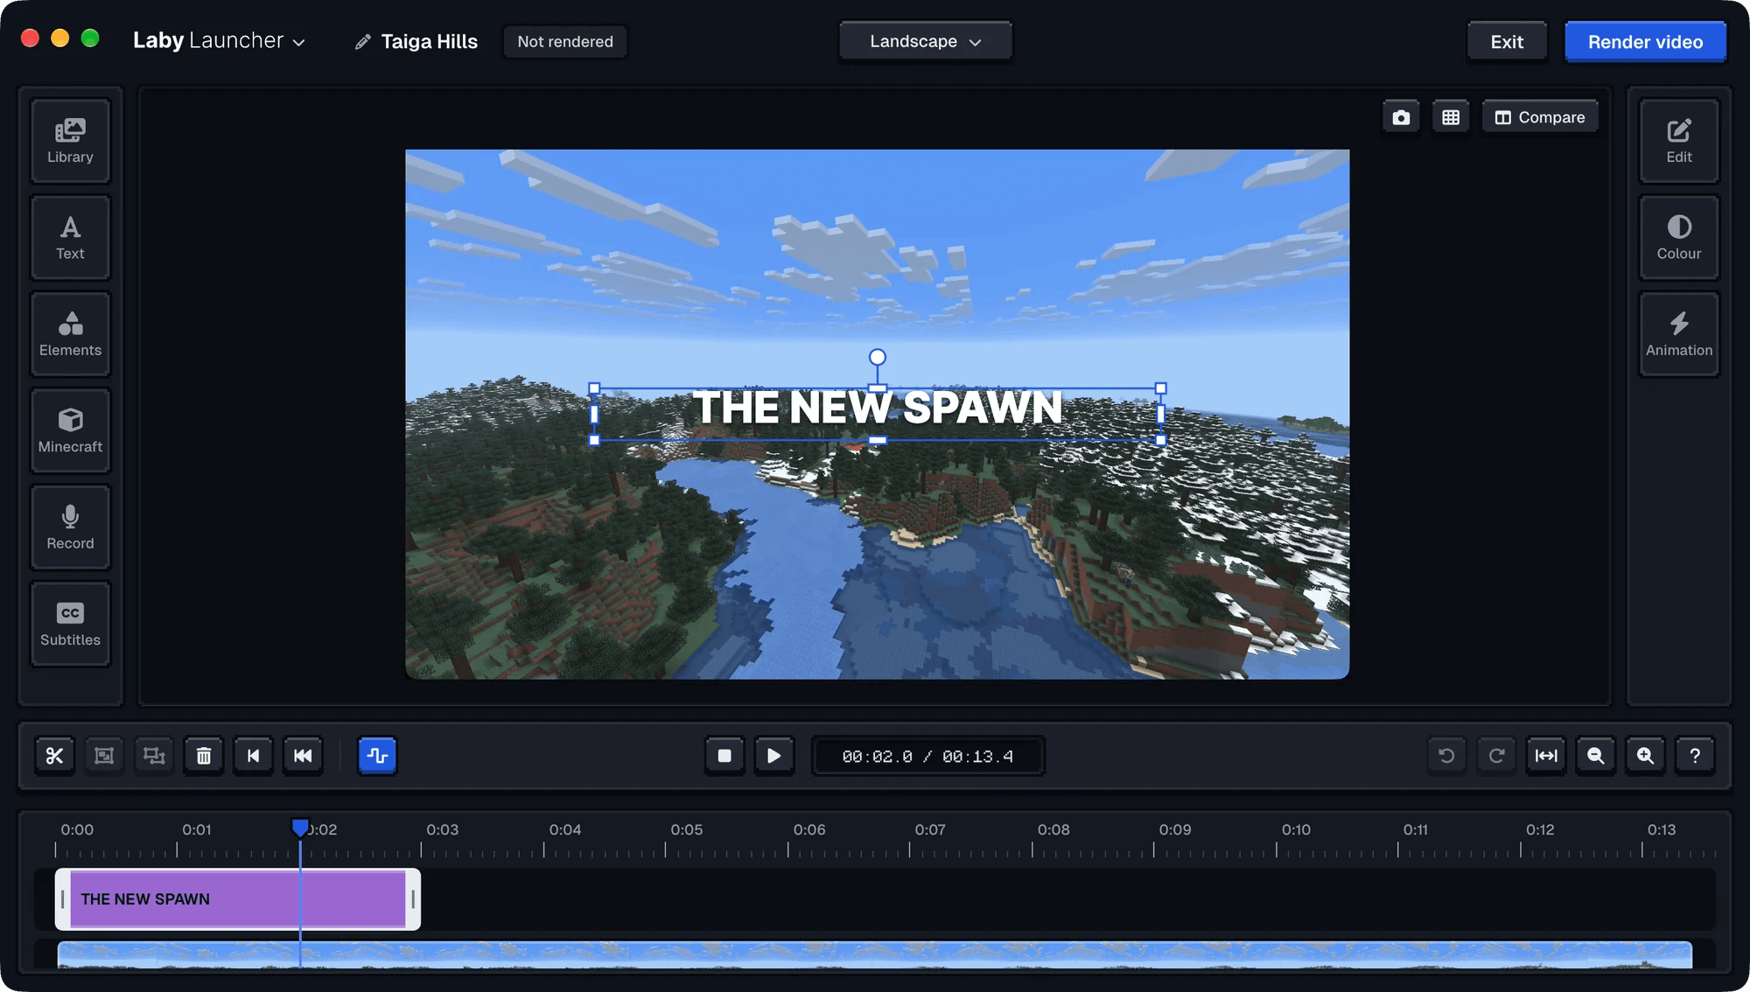Screen dimensions: 1750x992
Task: Jump to previous frame button
Action: [254, 756]
